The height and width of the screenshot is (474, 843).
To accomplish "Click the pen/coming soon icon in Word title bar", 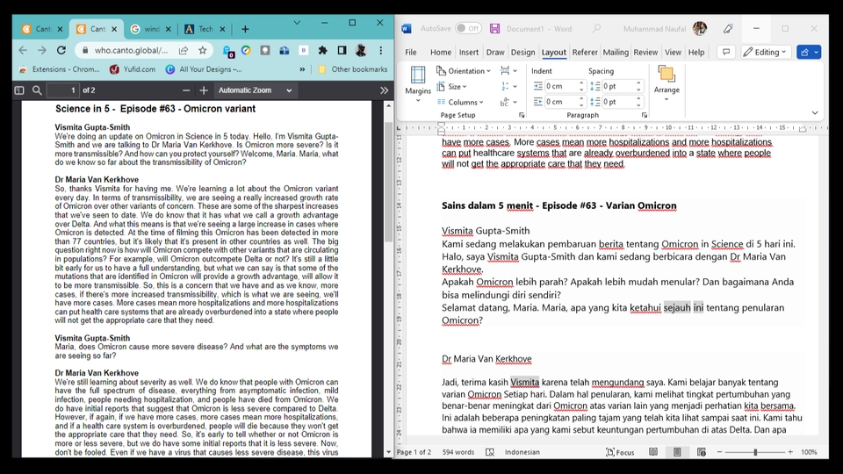I will click(728, 28).
